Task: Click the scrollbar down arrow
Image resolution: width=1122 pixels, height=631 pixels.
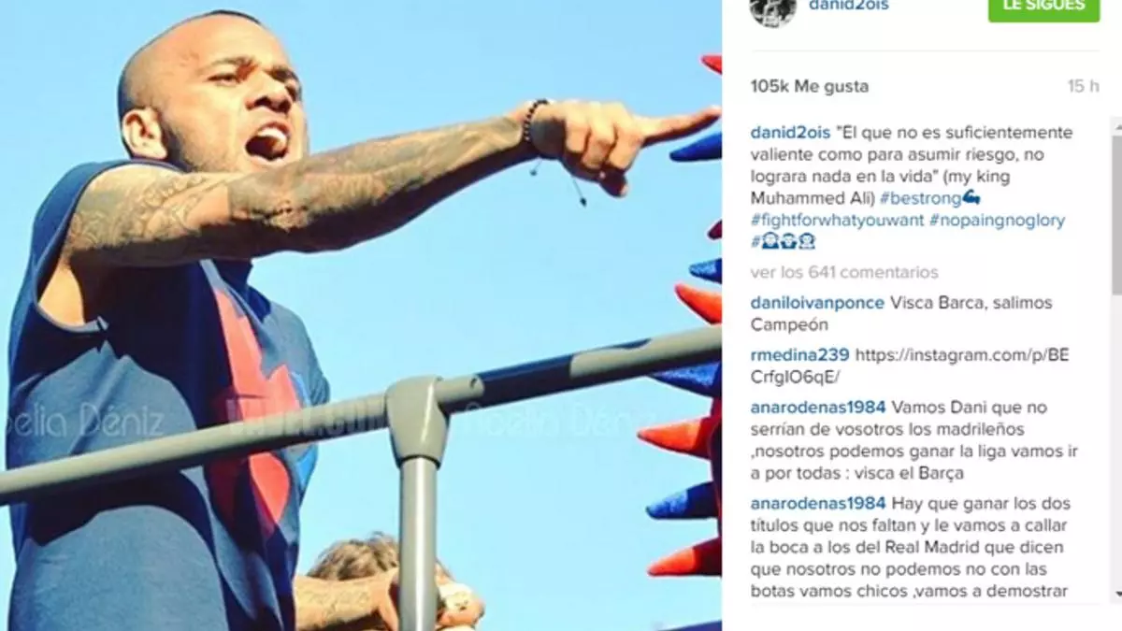Action: pyautogui.click(x=1116, y=593)
